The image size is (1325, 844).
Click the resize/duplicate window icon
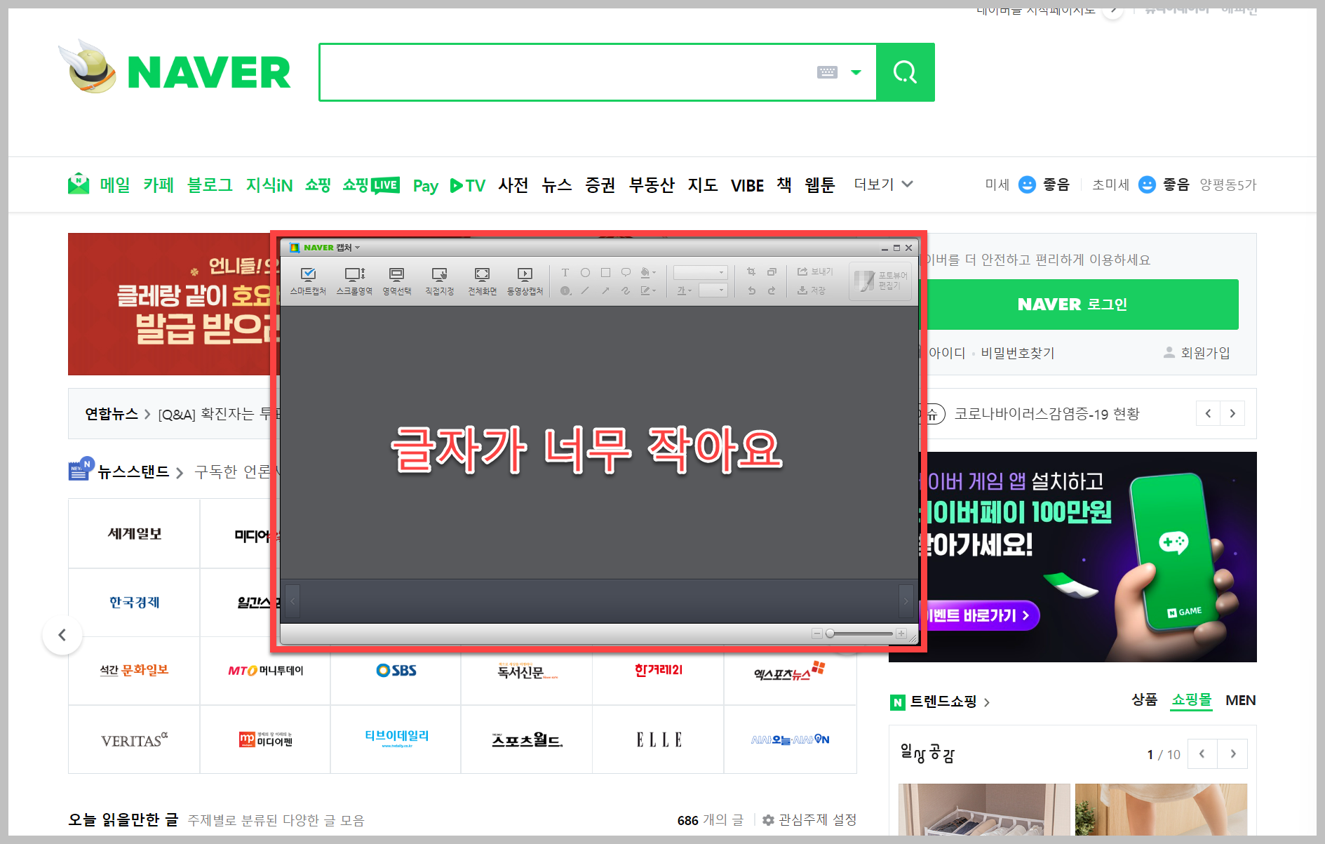click(772, 272)
